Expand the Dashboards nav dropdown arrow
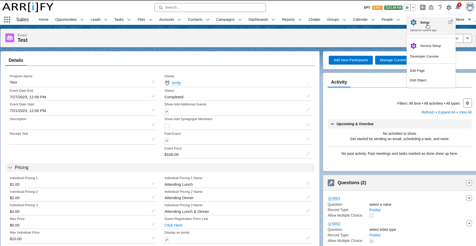Screen dimensions: 476x246 coord(273,20)
